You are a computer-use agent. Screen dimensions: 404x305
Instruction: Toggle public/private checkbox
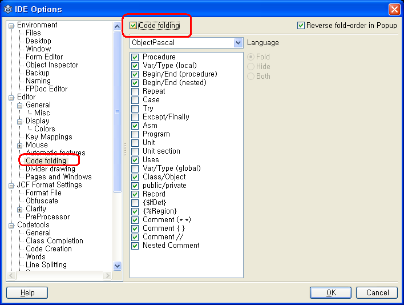(135, 186)
